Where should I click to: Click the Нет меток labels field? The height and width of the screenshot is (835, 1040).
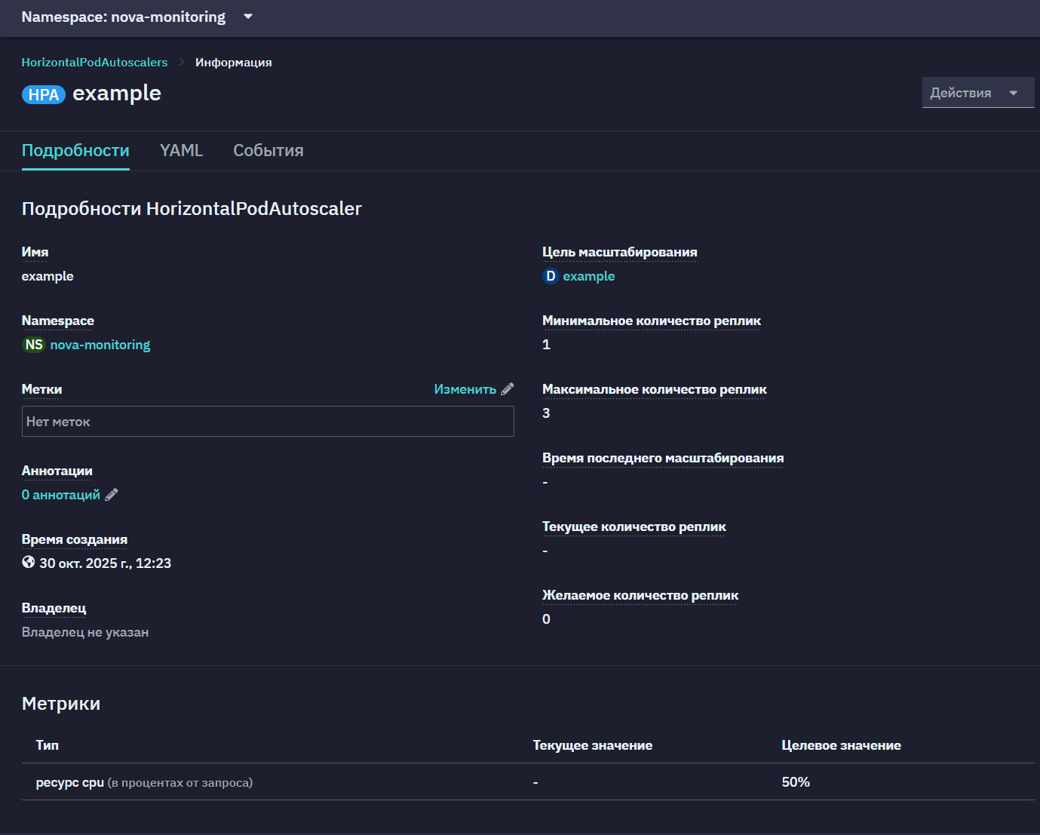coord(268,422)
